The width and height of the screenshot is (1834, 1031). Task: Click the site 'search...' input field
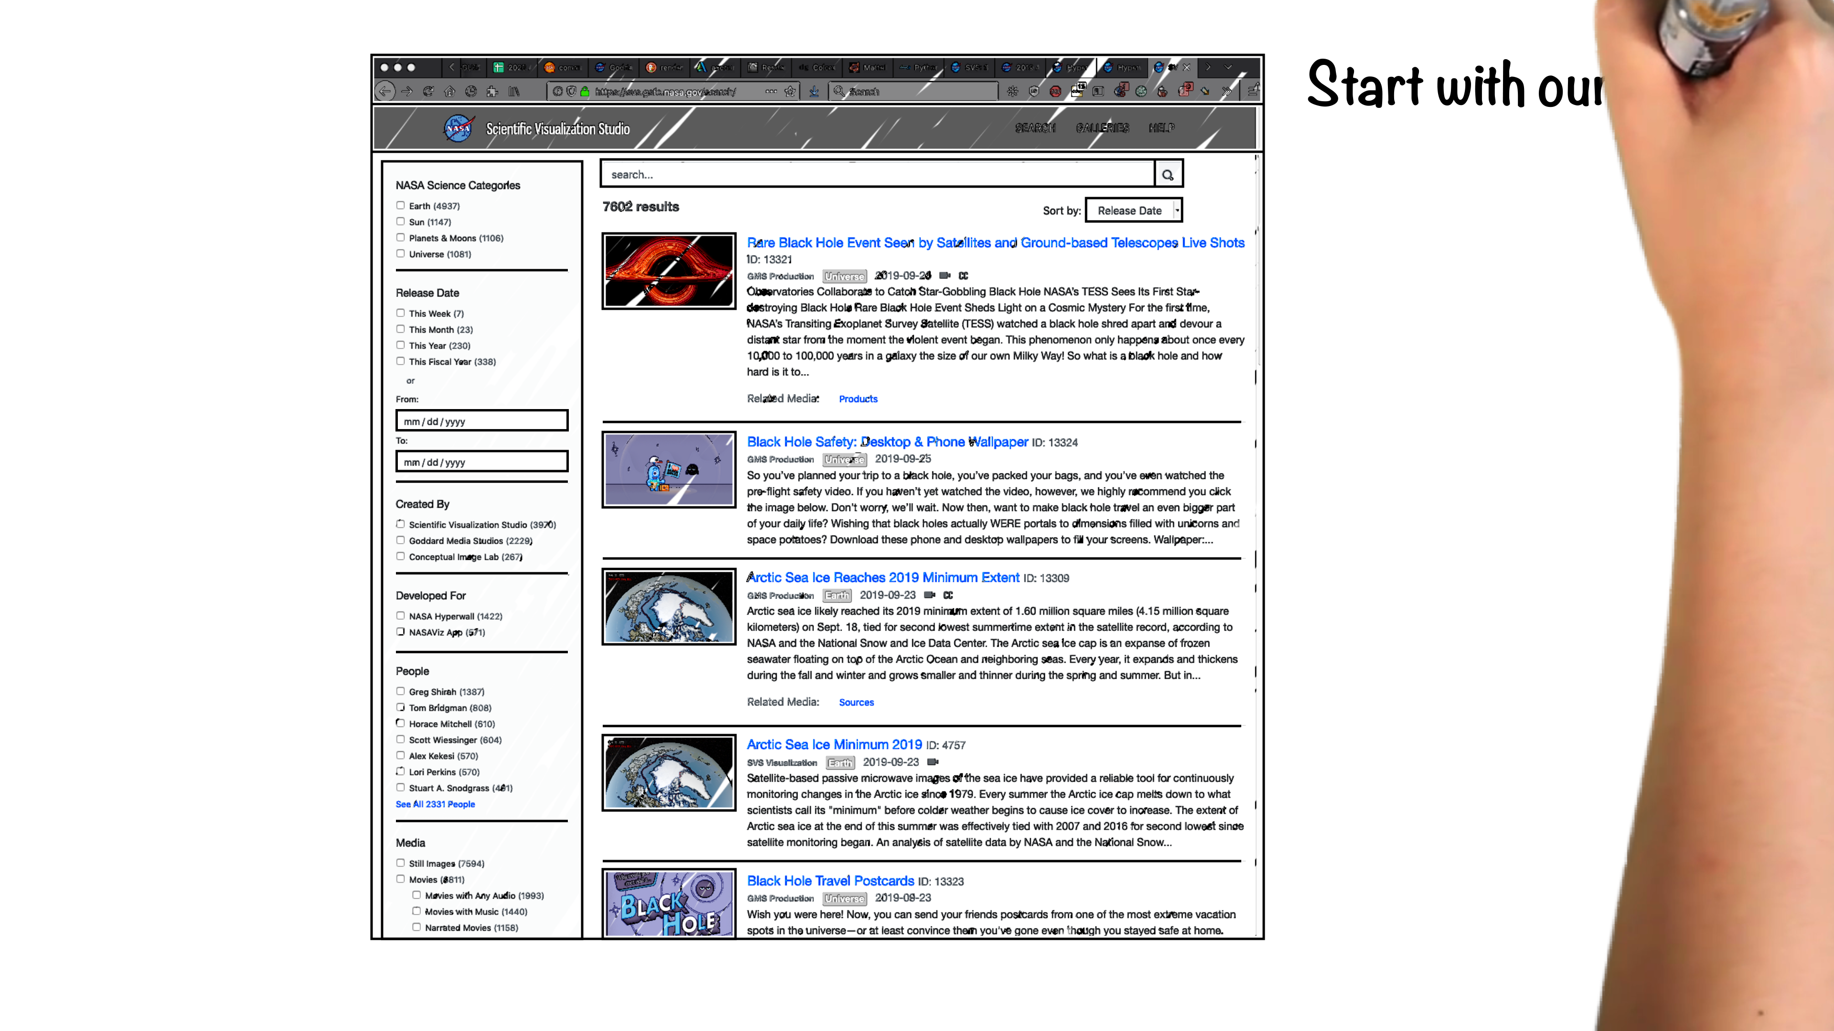(877, 174)
